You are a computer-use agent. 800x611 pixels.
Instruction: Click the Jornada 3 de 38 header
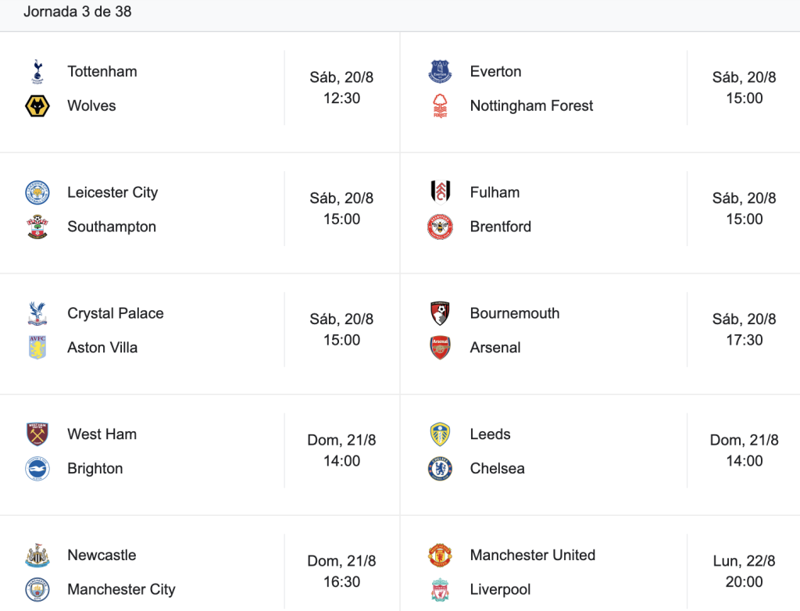[x=77, y=11]
